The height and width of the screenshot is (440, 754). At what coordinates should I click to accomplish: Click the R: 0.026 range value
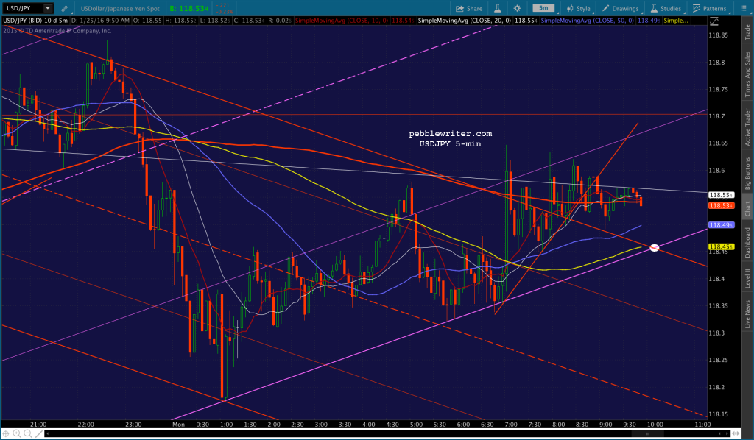point(279,21)
